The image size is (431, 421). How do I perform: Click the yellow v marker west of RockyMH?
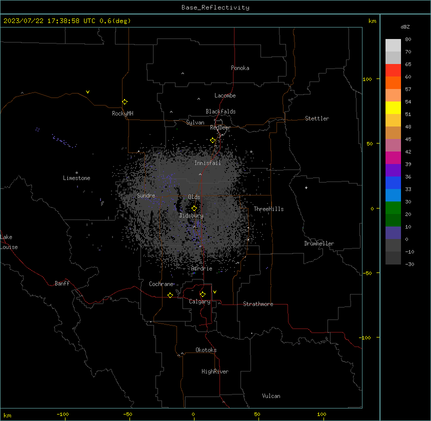[87, 92]
